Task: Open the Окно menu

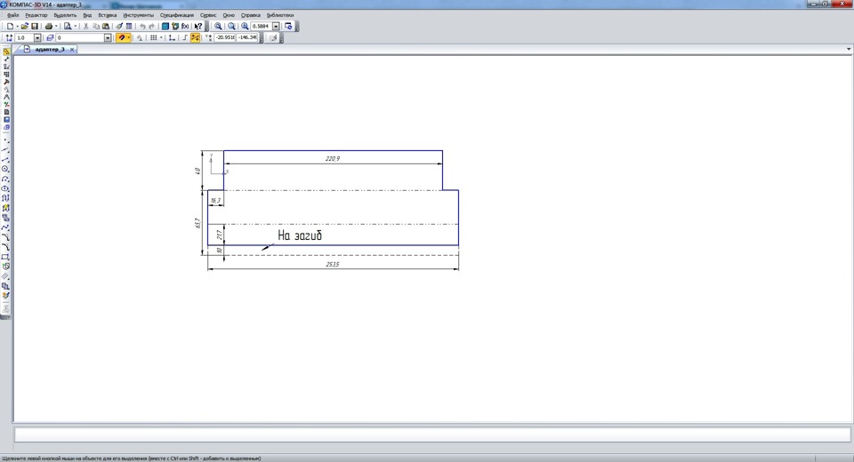Action: tap(229, 15)
